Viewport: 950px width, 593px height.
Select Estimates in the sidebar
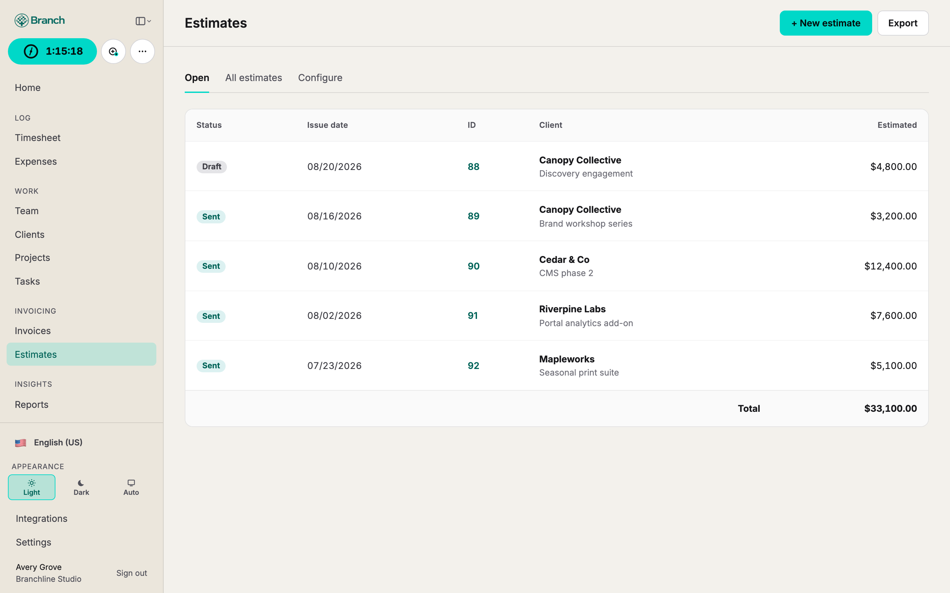[81, 354]
